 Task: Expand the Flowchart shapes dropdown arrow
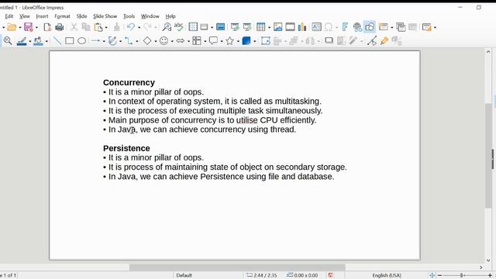(x=205, y=41)
